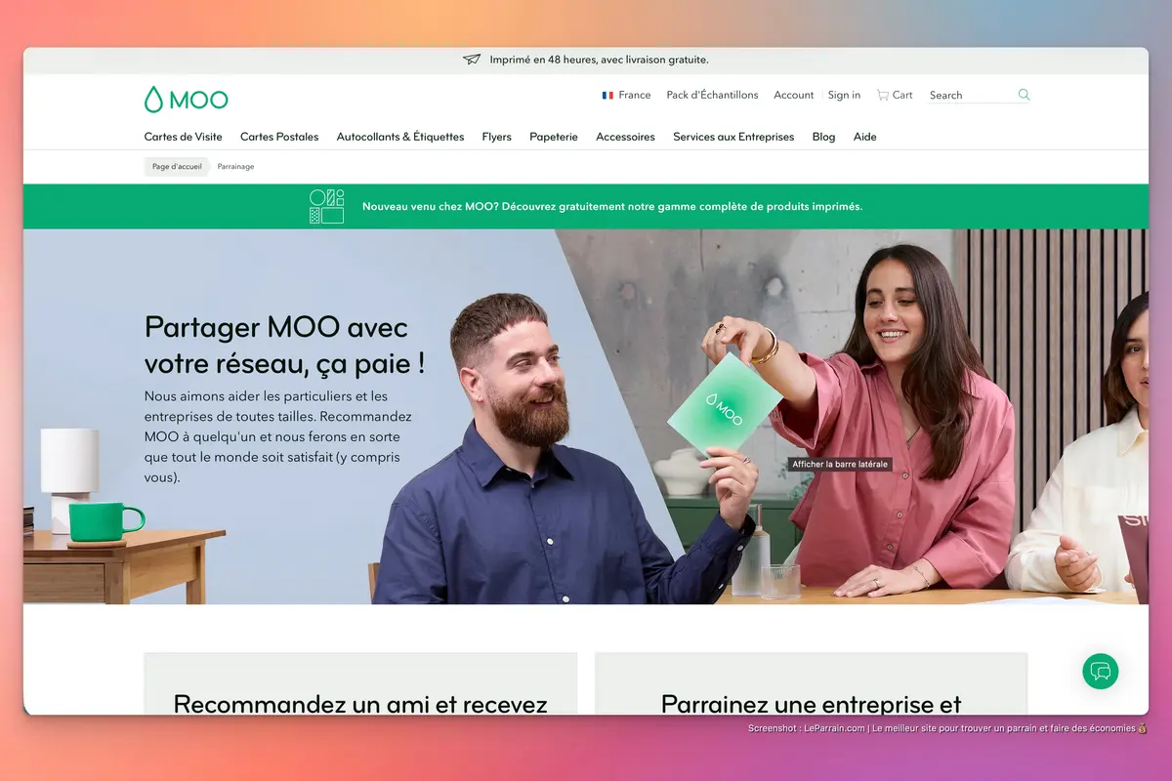Click the product shapes icon in green banner

pyautogui.click(x=327, y=206)
